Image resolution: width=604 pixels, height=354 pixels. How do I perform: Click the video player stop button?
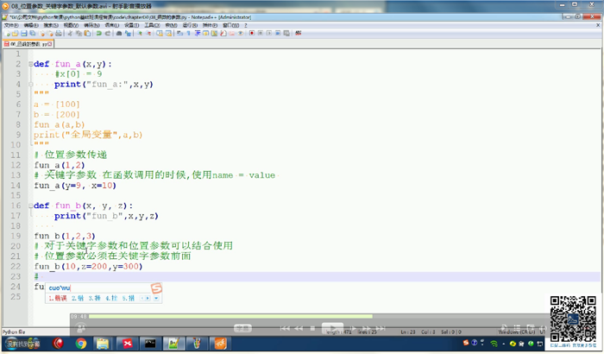[311, 329]
